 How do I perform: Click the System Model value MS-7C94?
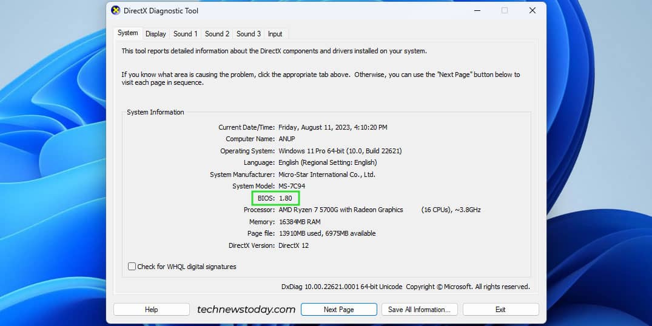tap(292, 186)
